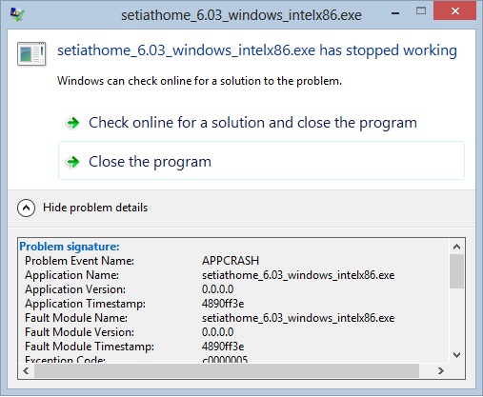Click the Hide problem details label

(95, 208)
